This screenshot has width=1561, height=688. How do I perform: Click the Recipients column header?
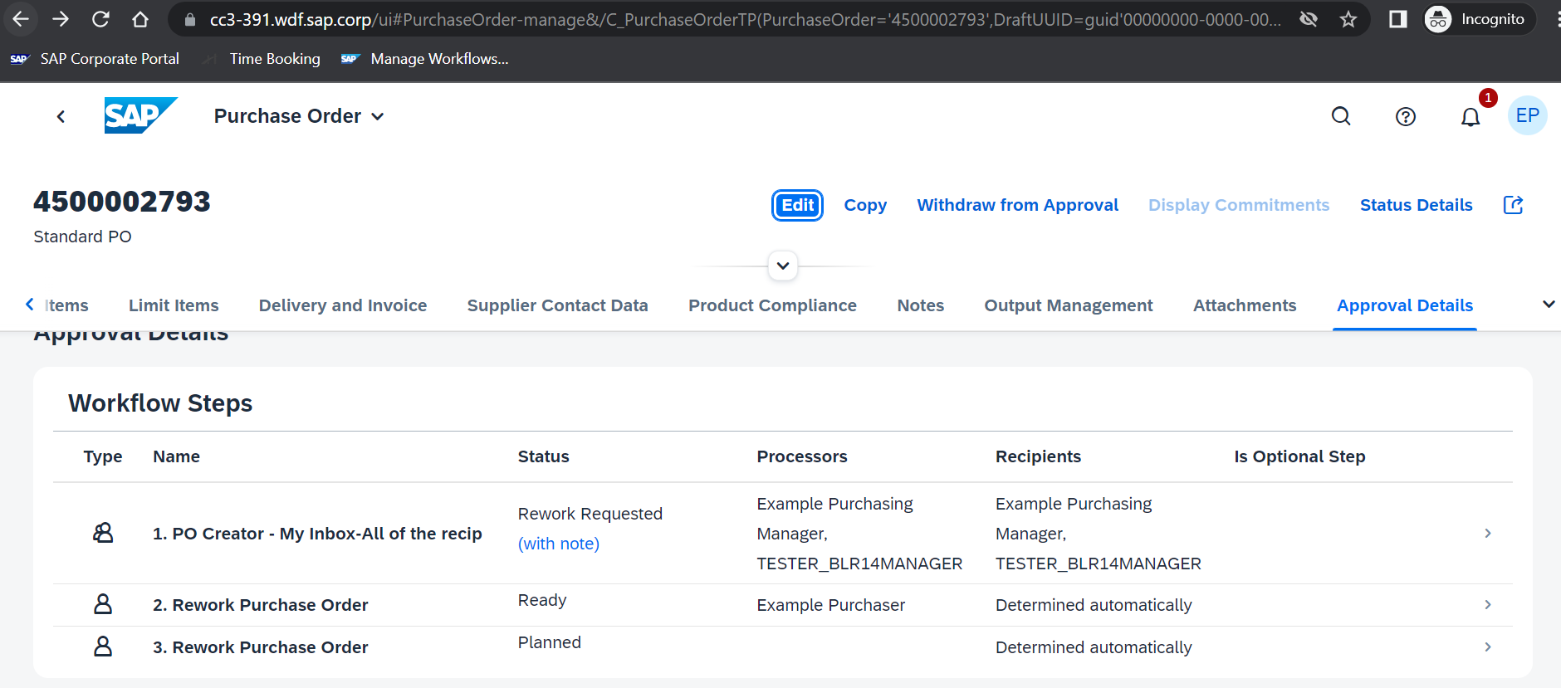(1038, 456)
